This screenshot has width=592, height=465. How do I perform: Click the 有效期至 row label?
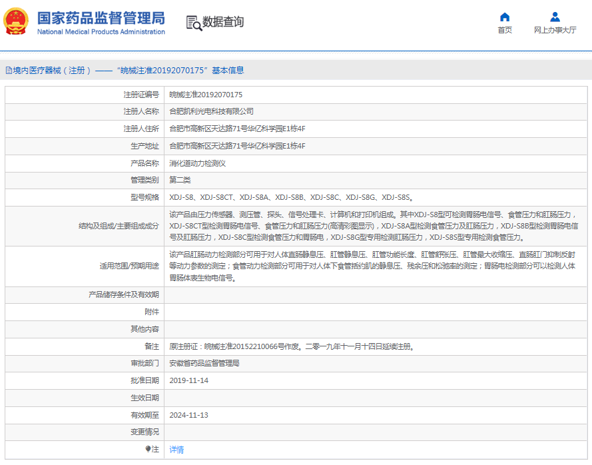tap(145, 415)
